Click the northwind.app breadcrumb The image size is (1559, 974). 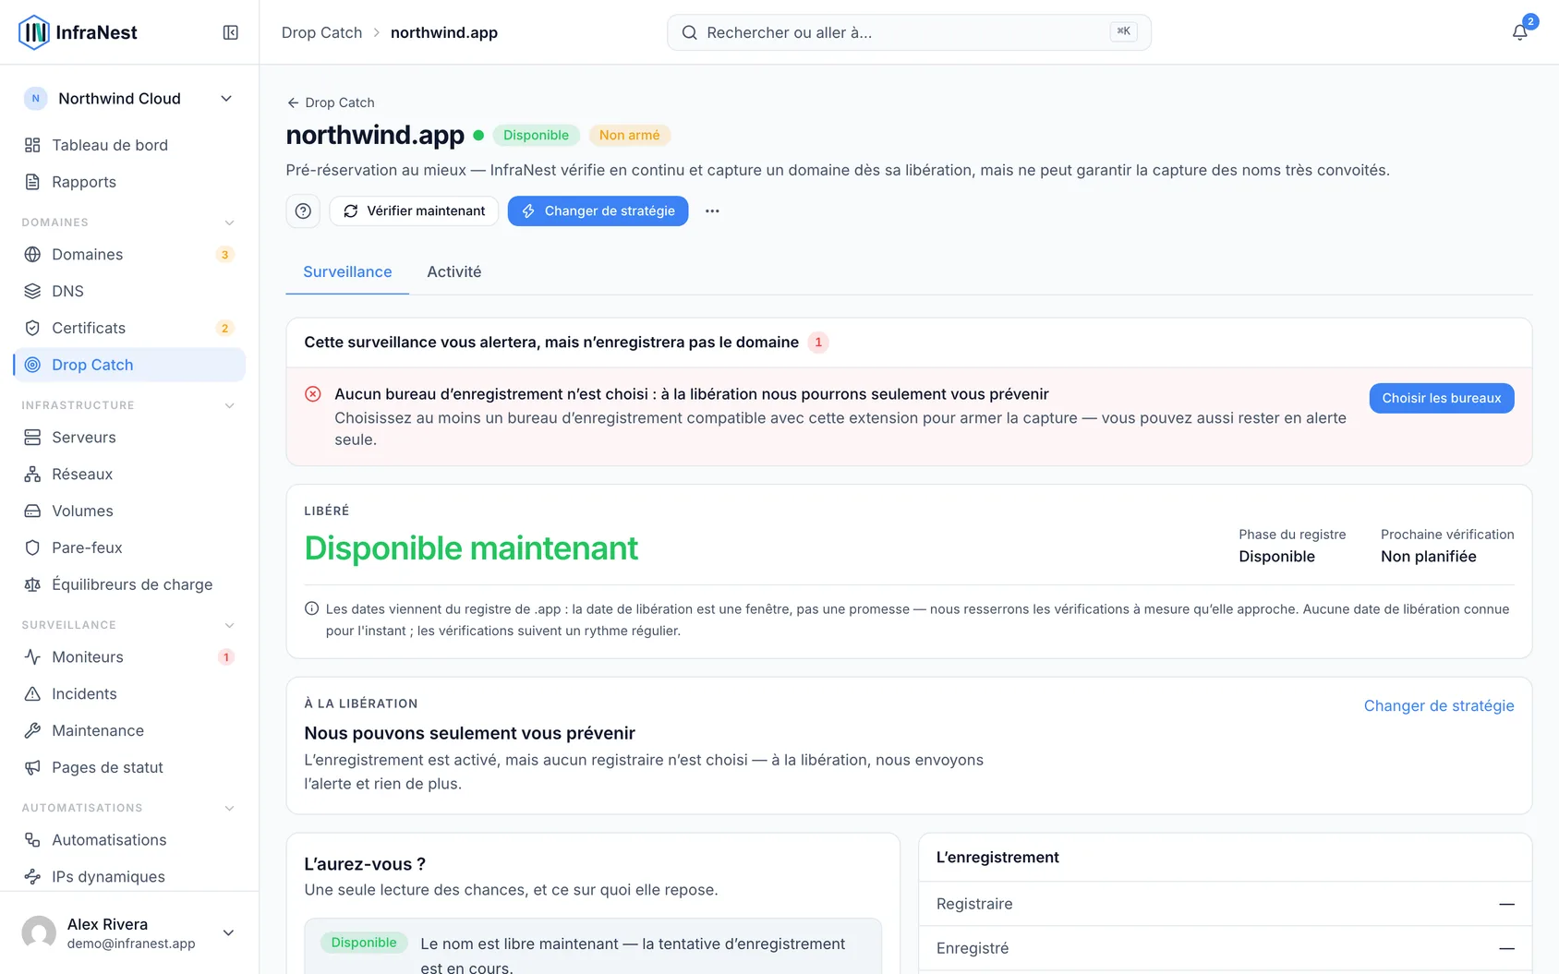pos(444,32)
